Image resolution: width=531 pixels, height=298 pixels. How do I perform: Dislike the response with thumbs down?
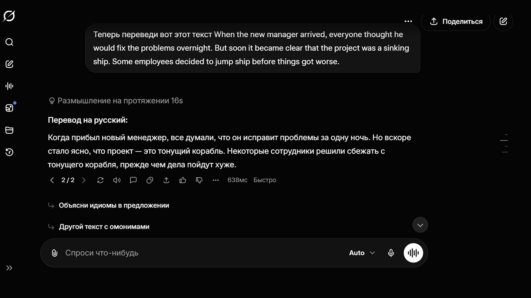pyautogui.click(x=199, y=180)
